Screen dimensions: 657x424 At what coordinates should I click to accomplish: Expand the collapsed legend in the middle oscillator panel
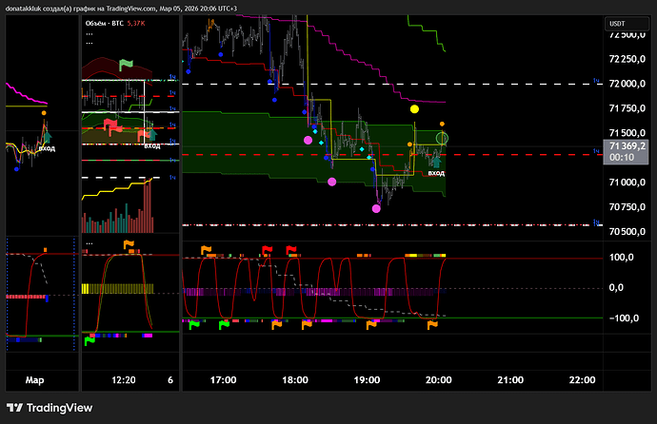point(90,243)
